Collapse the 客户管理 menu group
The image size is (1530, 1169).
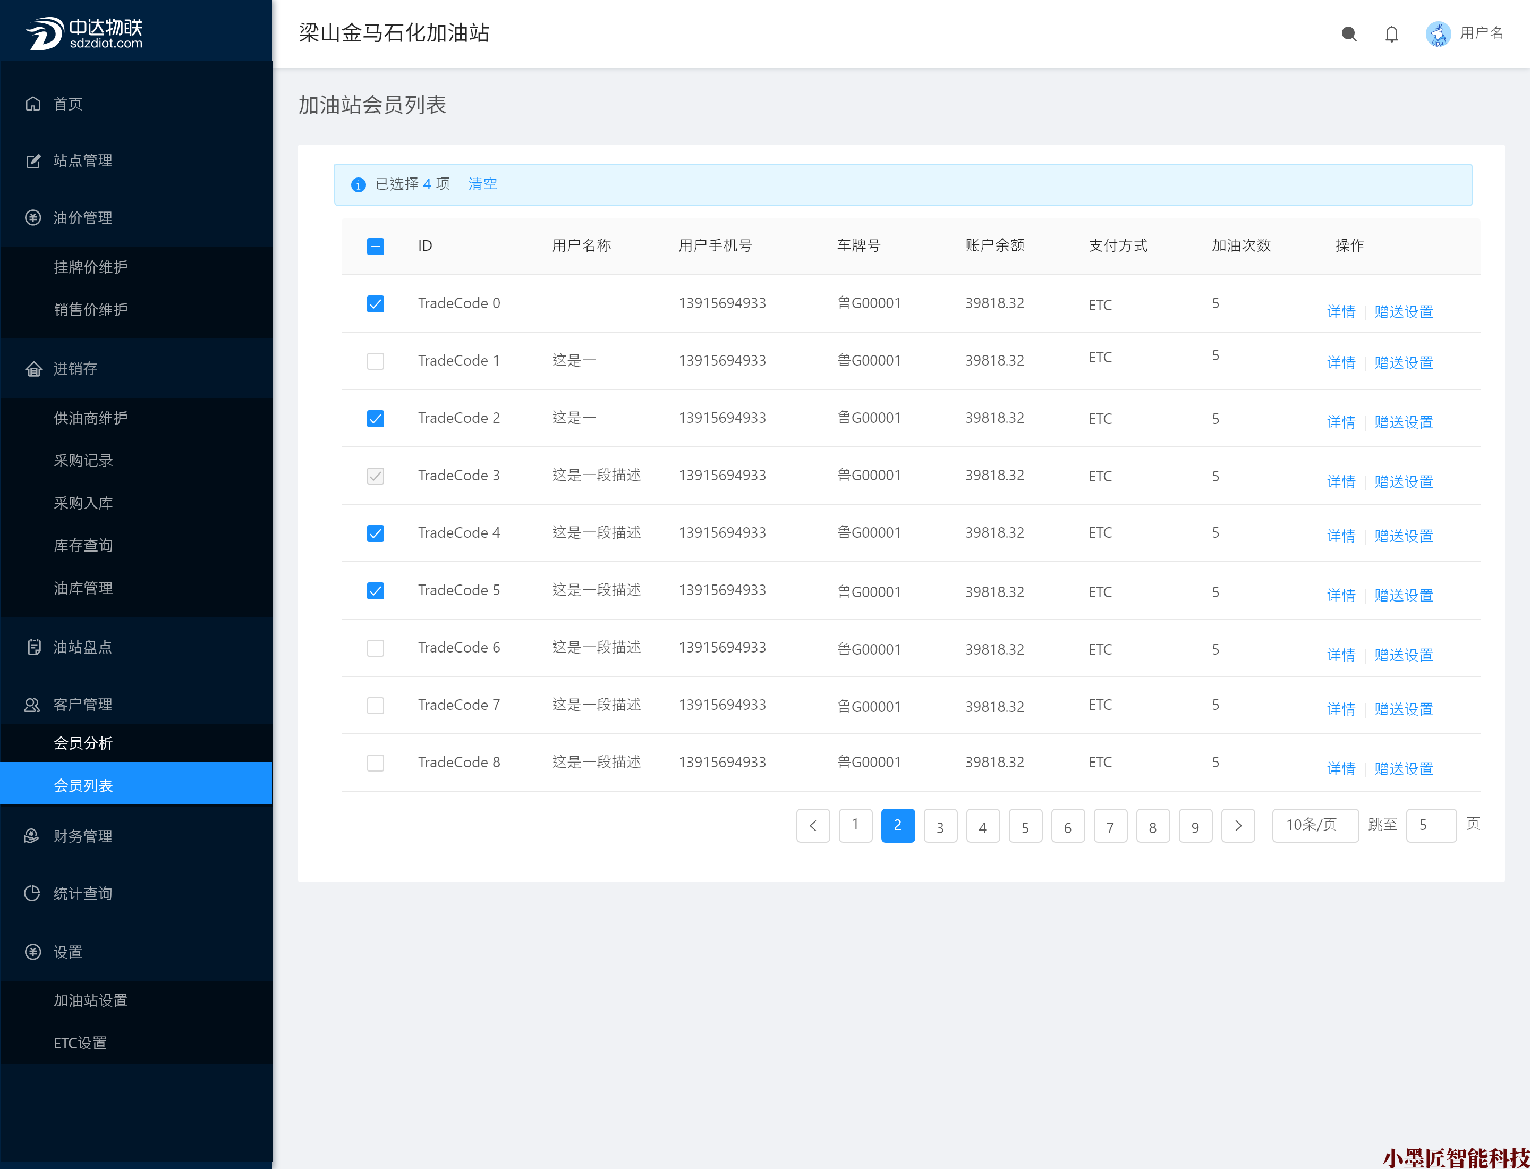(82, 704)
